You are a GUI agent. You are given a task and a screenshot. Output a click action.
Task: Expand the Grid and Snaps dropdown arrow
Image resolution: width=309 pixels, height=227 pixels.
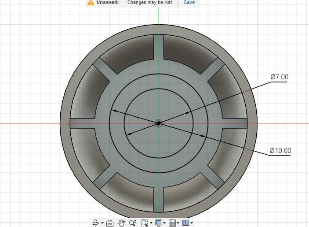pyautogui.click(x=178, y=223)
